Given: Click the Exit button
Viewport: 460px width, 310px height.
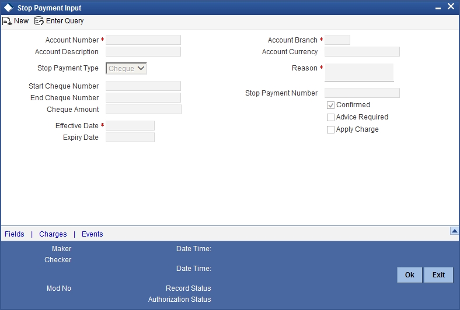Looking at the screenshot, I should (438, 275).
